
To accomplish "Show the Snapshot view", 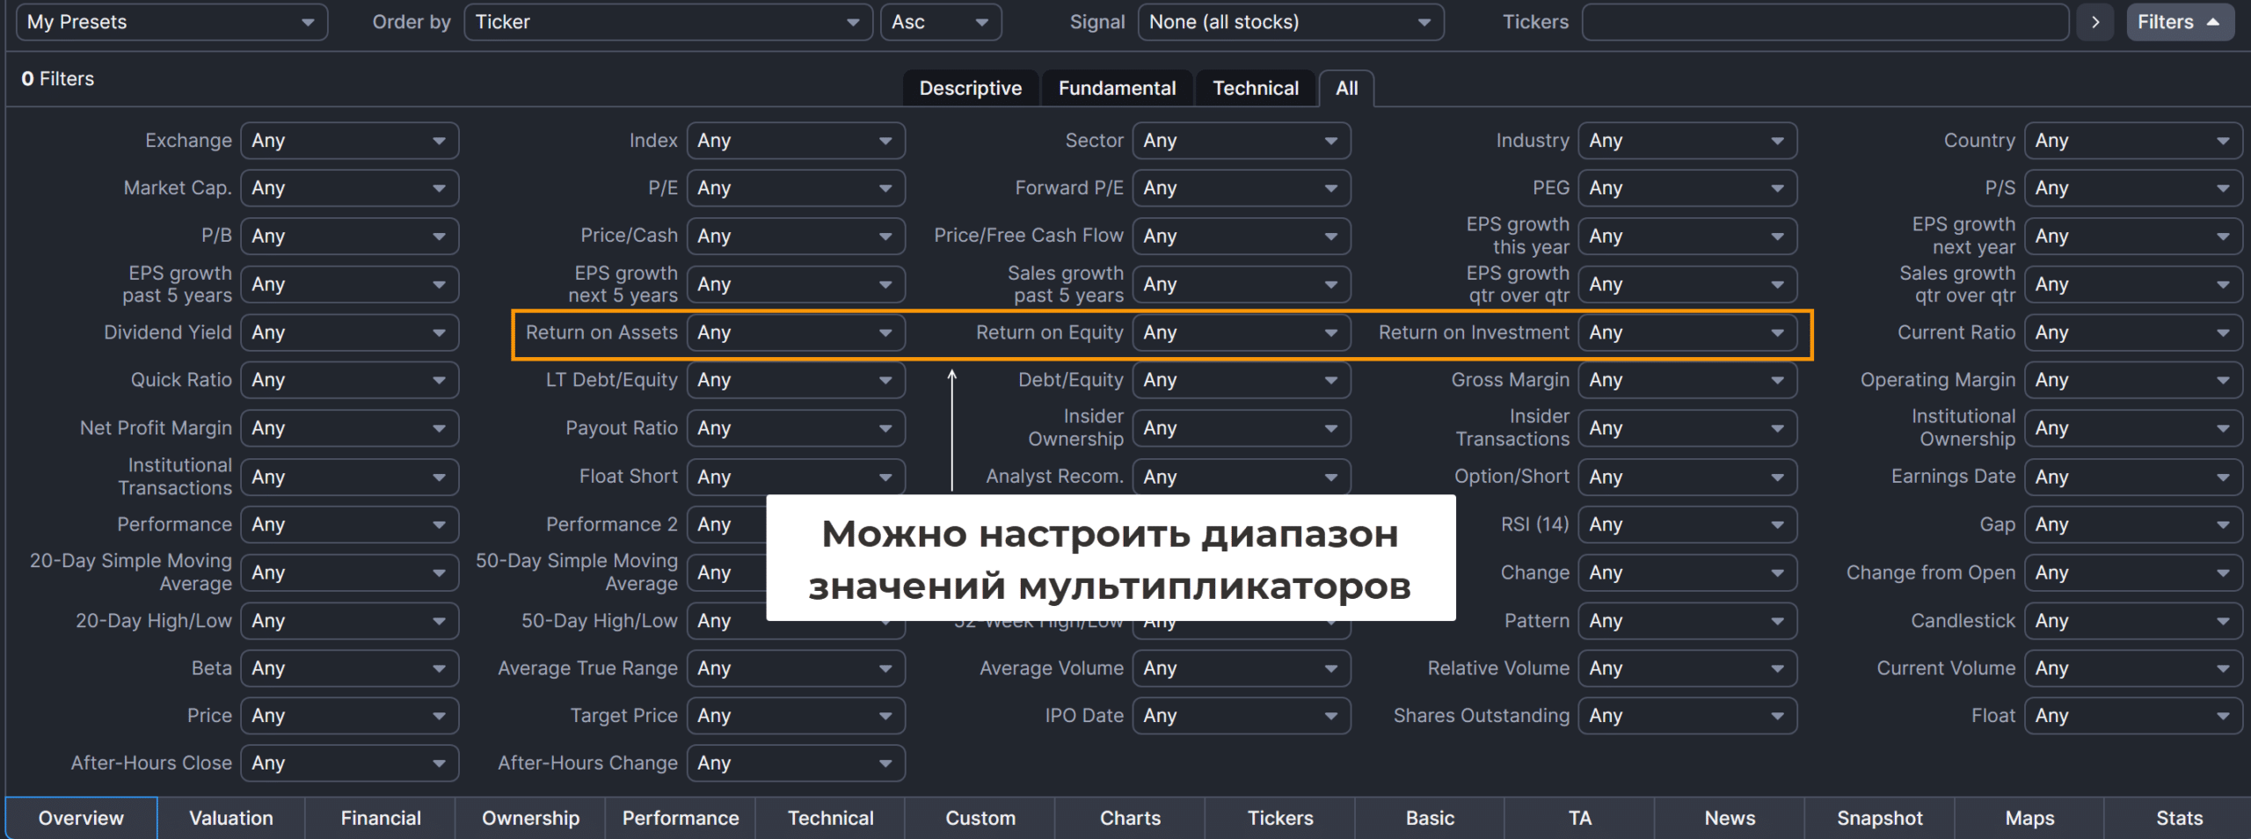I will click(x=1879, y=818).
